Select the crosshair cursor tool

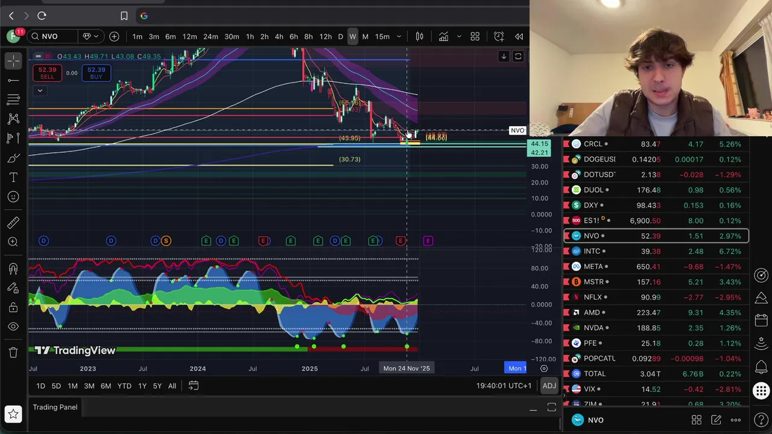(13, 60)
